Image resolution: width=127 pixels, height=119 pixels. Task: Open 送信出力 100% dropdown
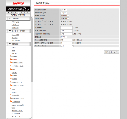click(64, 37)
